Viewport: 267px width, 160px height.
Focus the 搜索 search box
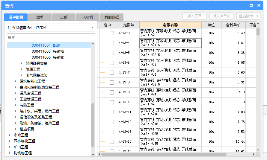51,37
